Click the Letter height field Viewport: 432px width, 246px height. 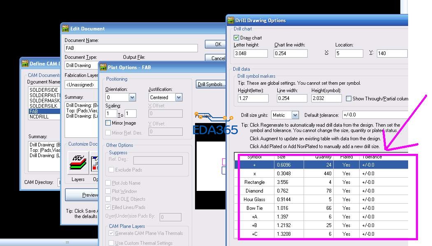pyautogui.click(x=251, y=53)
